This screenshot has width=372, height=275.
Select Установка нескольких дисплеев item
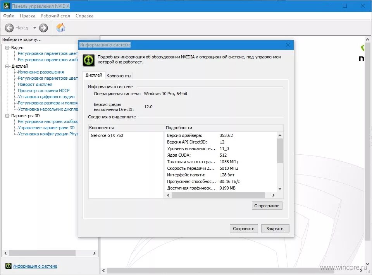click(48, 109)
